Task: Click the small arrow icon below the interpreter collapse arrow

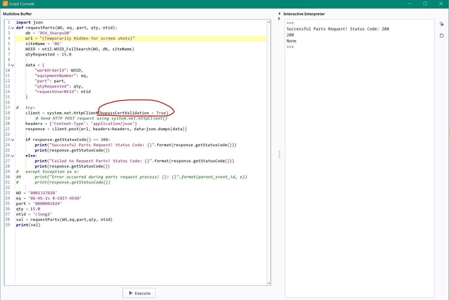Action: pos(279,19)
